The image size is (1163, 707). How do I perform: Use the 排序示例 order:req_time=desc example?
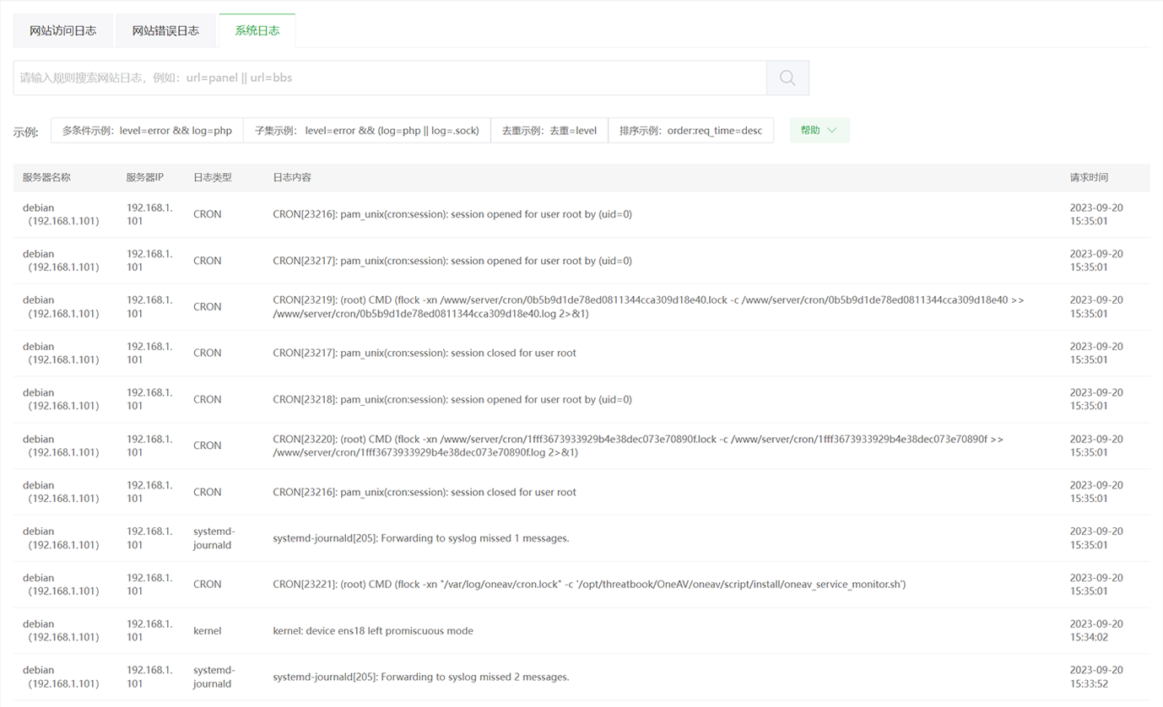coord(690,131)
